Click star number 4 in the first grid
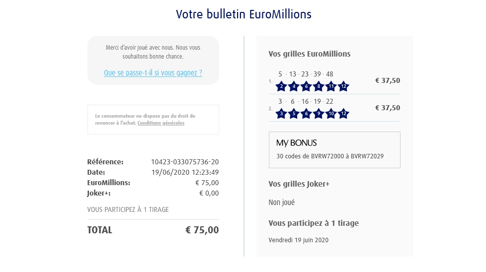Viewport: 486px width, 272px height. pos(294,87)
